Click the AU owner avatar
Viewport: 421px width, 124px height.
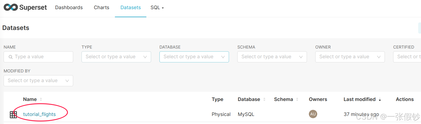coord(313,114)
